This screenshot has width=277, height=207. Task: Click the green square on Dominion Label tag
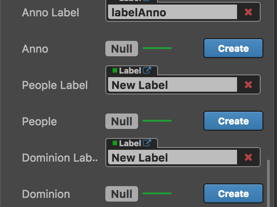[114, 143]
